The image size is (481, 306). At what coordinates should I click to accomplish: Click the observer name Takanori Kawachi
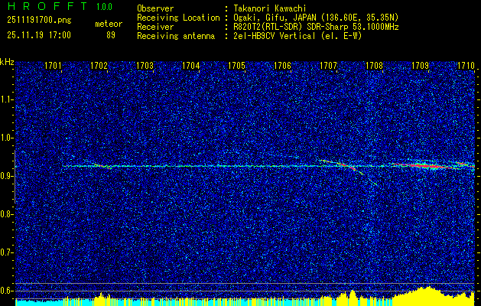click(x=270, y=8)
